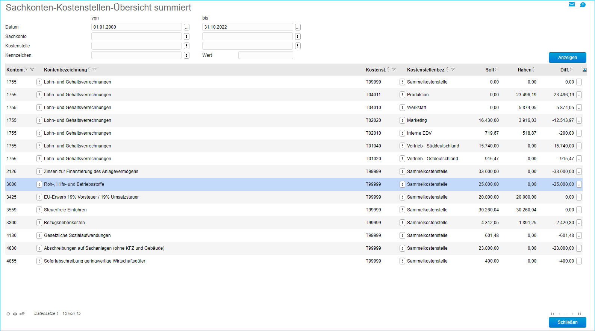The image size is (595, 331).
Task: Print the list via printer icon
Action: 15,314
